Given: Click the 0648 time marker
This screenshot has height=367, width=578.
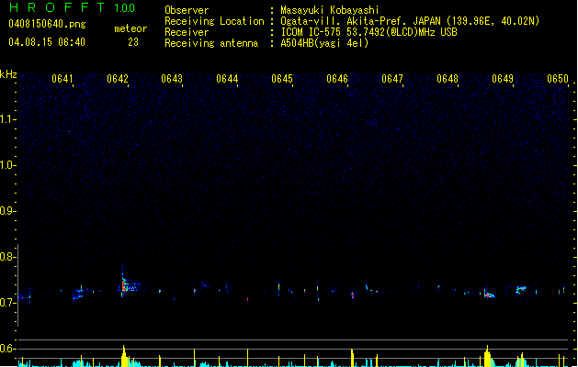Looking at the screenshot, I should tap(448, 79).
